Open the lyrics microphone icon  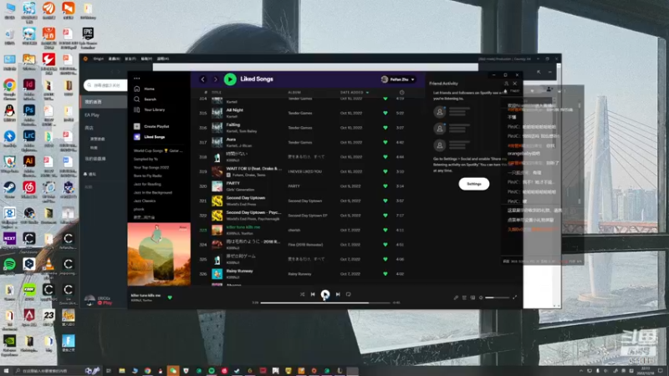coord(456,297)
